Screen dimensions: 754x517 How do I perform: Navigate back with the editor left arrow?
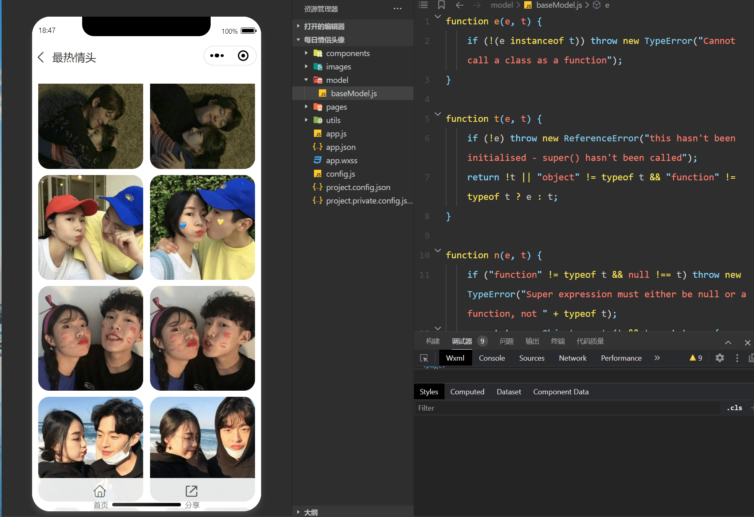point(460,5)
